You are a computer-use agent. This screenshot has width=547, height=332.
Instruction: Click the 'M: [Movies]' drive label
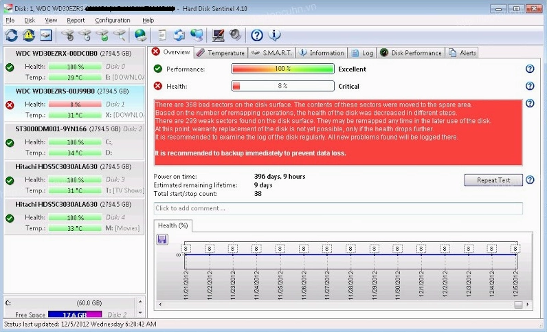122,228
